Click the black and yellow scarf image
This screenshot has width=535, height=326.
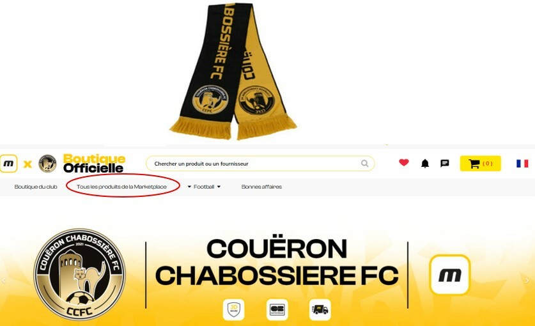tap(233, 71)
